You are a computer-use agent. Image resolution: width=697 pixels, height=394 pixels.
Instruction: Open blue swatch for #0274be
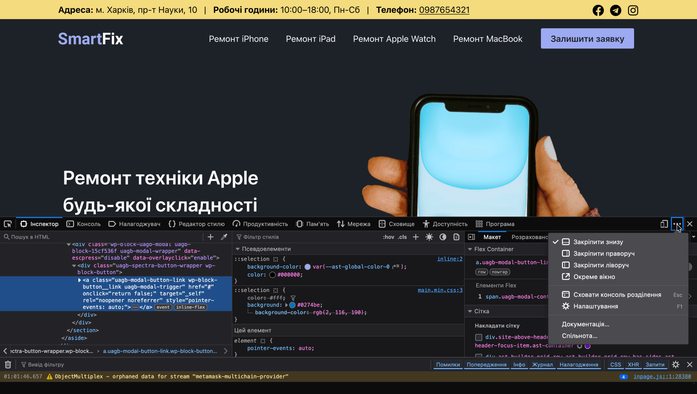click(292, 305)
